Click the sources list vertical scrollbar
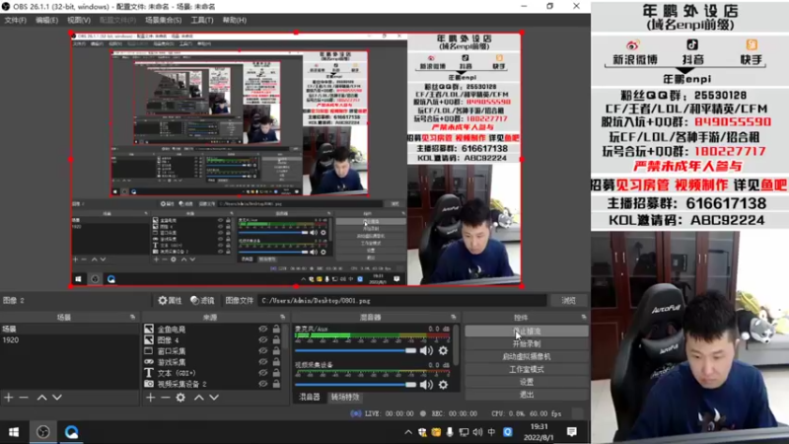789x444 pixels. 285,336
